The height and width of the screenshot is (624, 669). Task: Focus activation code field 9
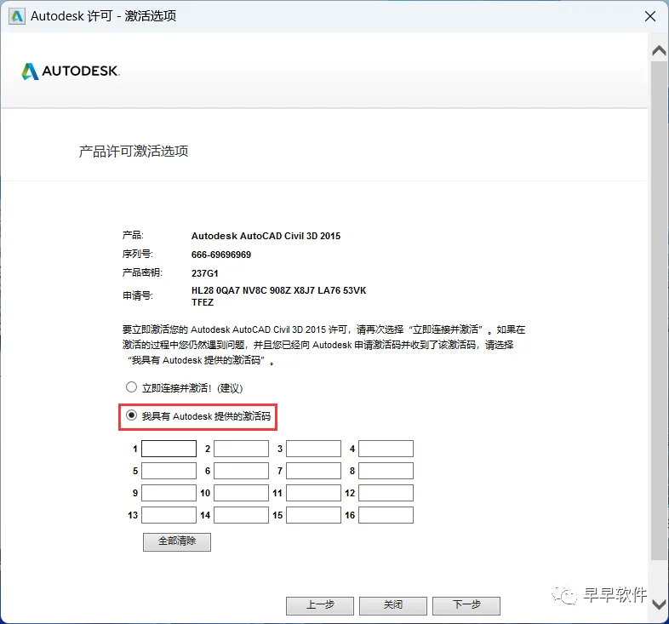pos(169,493)
